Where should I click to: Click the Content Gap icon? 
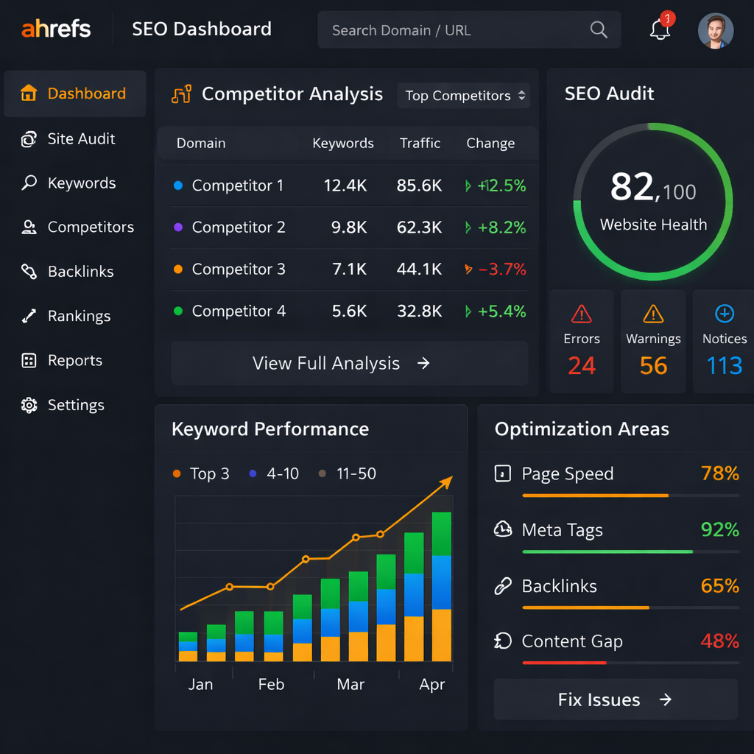click(502, 641)
